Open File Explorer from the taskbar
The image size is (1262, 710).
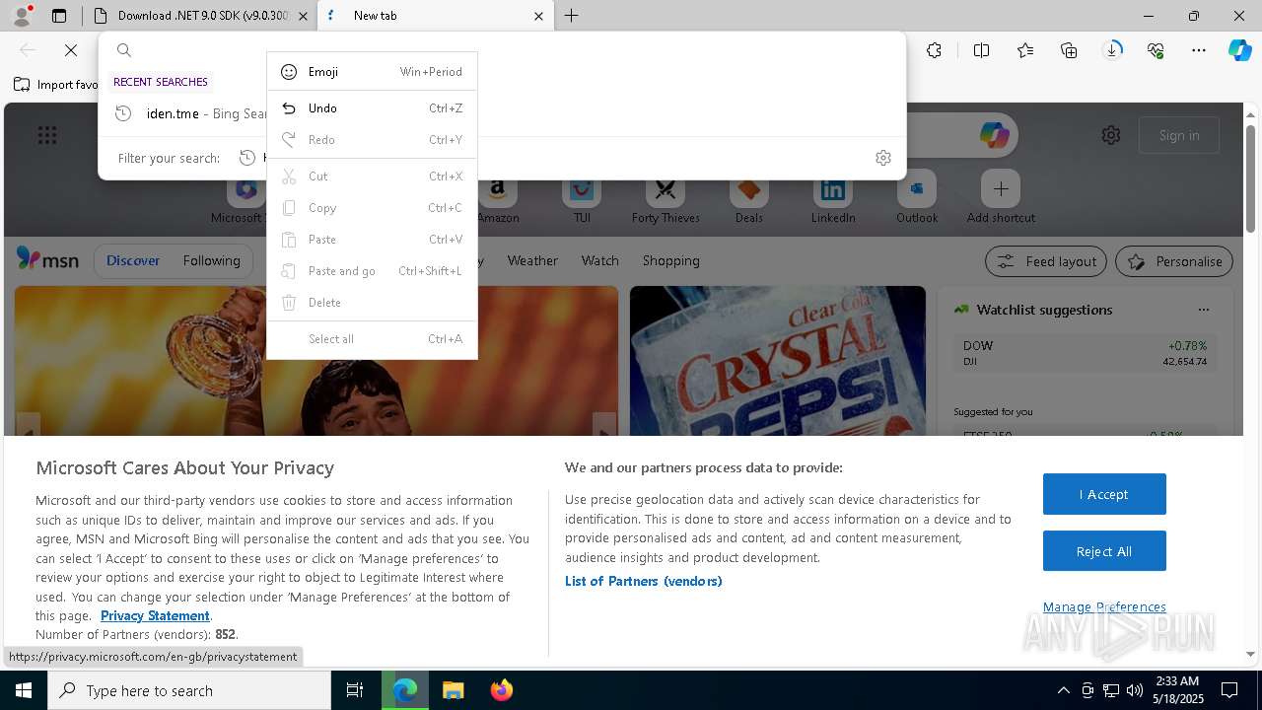[x=453, y=690]
